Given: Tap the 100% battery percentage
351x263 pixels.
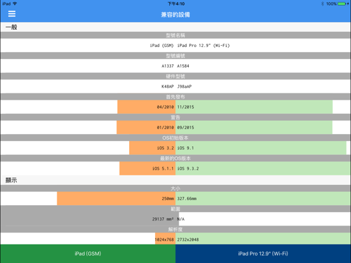Looking at the screenshot, I should coord(331,4).
